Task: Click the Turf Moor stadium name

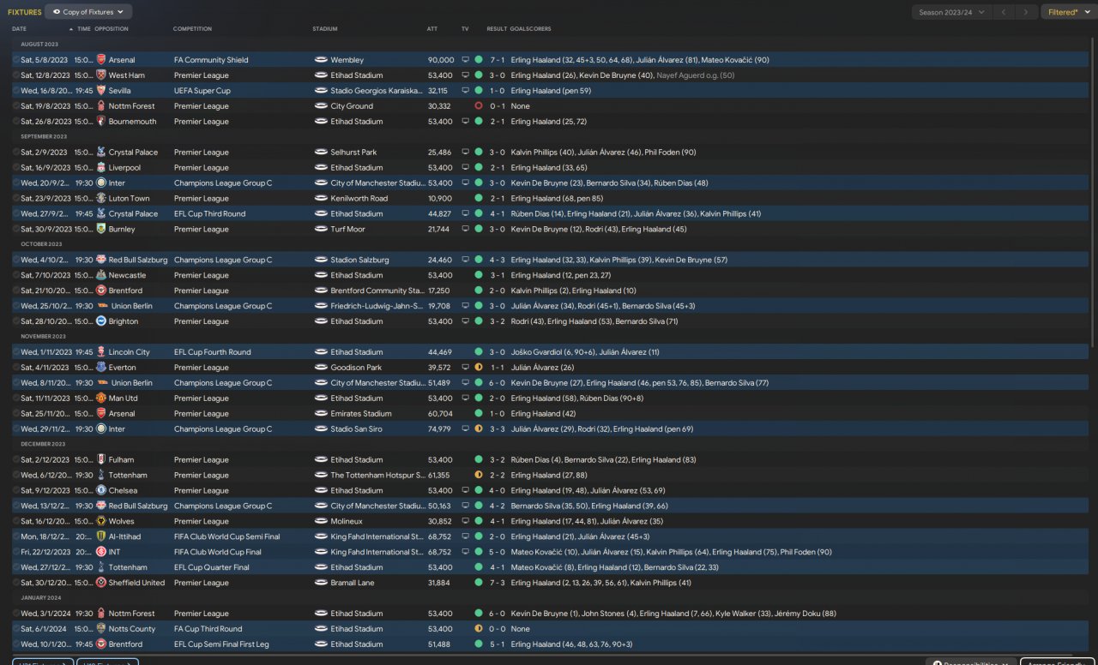Action: pos(348,230)
